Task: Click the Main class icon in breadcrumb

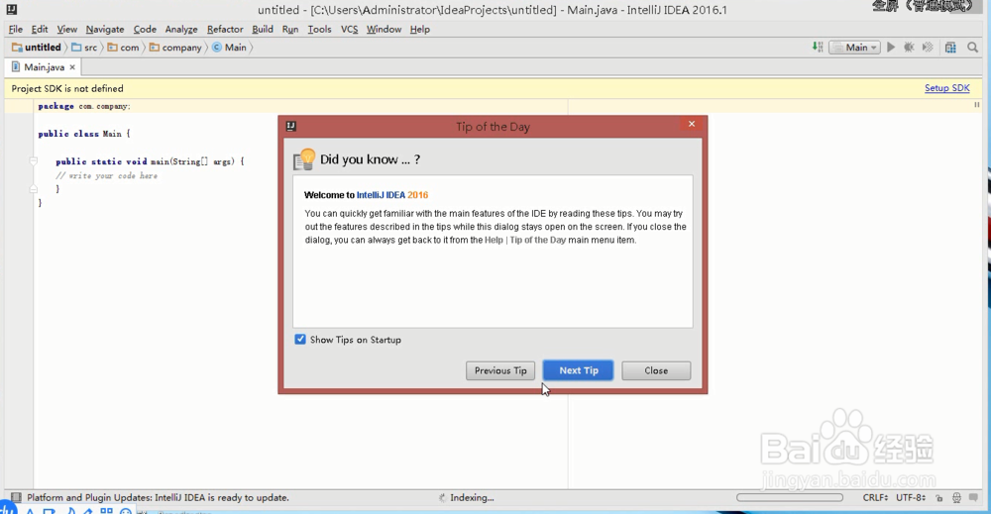Action: tap(217, 48)
